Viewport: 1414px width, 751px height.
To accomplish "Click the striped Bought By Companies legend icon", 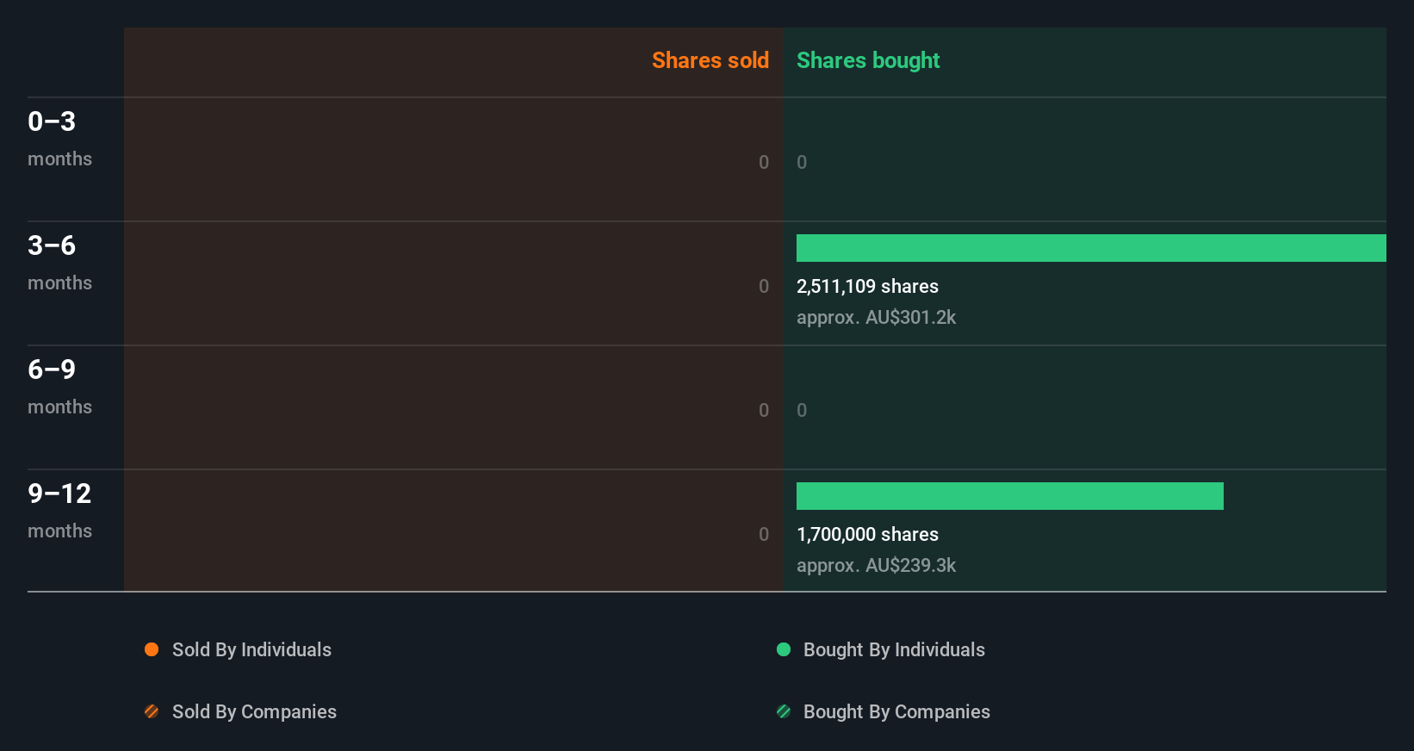I will point(784,711).
